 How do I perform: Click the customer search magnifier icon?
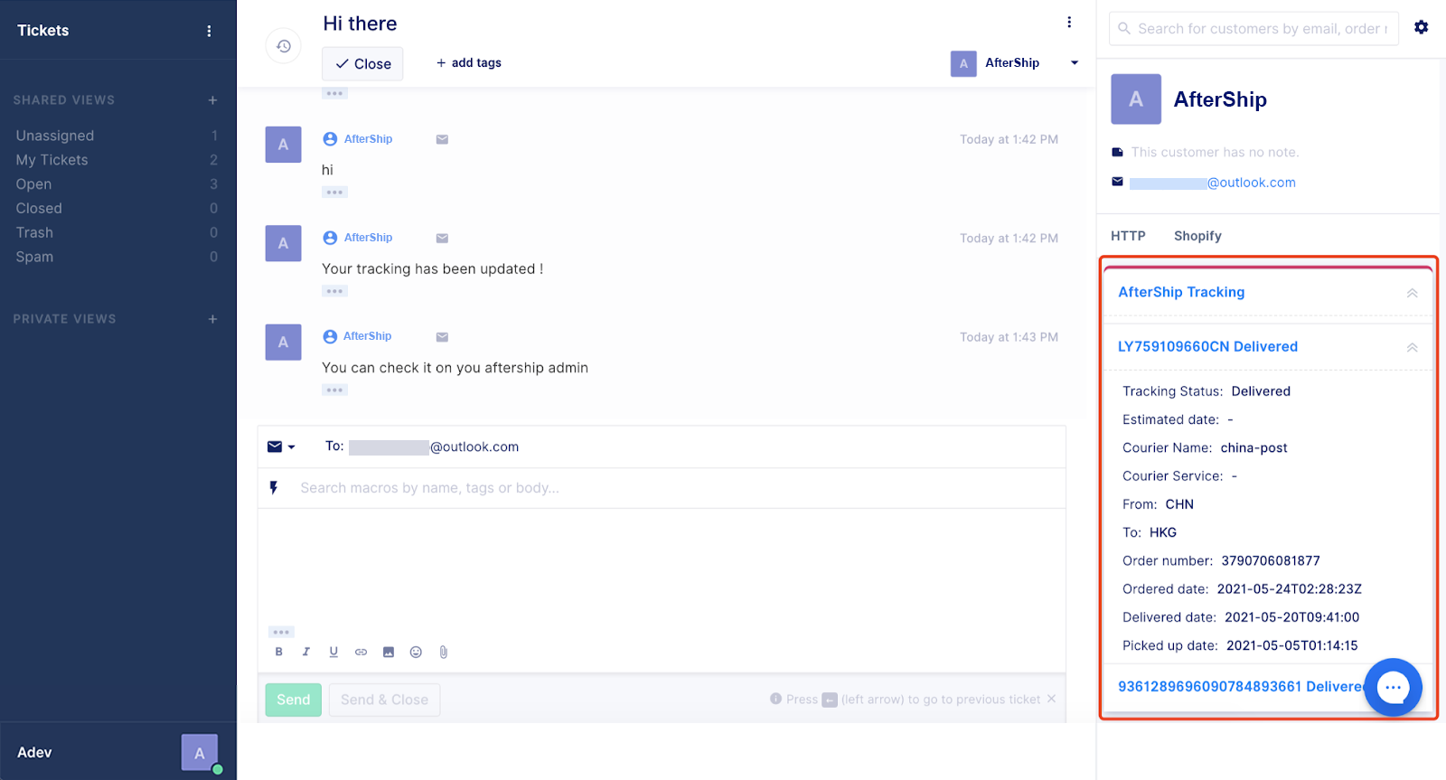tap(1124, 29)
